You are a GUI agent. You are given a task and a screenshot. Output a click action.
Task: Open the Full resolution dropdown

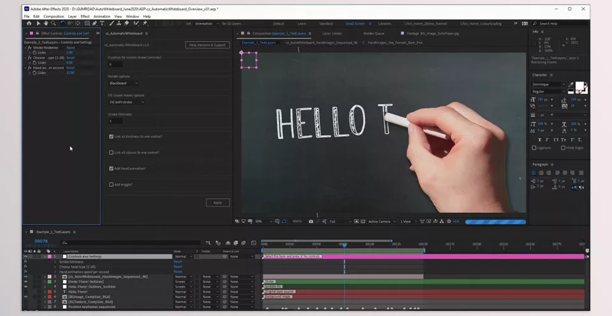tap(340, 221)
